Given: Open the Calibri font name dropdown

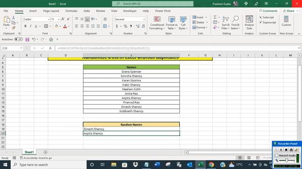Looking at the screenshot, I should click(49, 19).
